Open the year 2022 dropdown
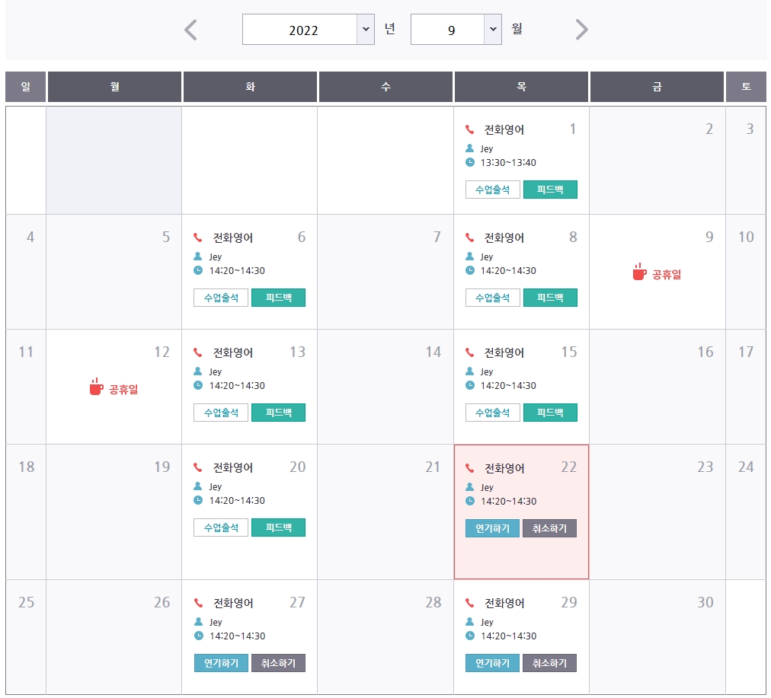 coord(309,30)
